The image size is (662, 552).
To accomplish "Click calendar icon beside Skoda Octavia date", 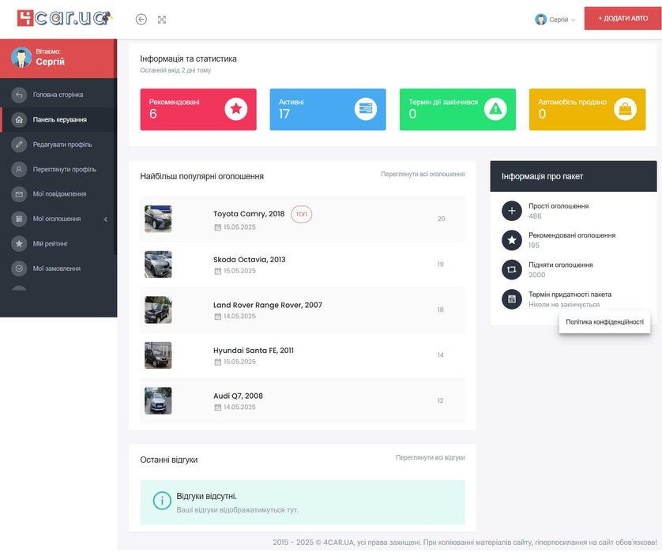I will tap(218, 271).
